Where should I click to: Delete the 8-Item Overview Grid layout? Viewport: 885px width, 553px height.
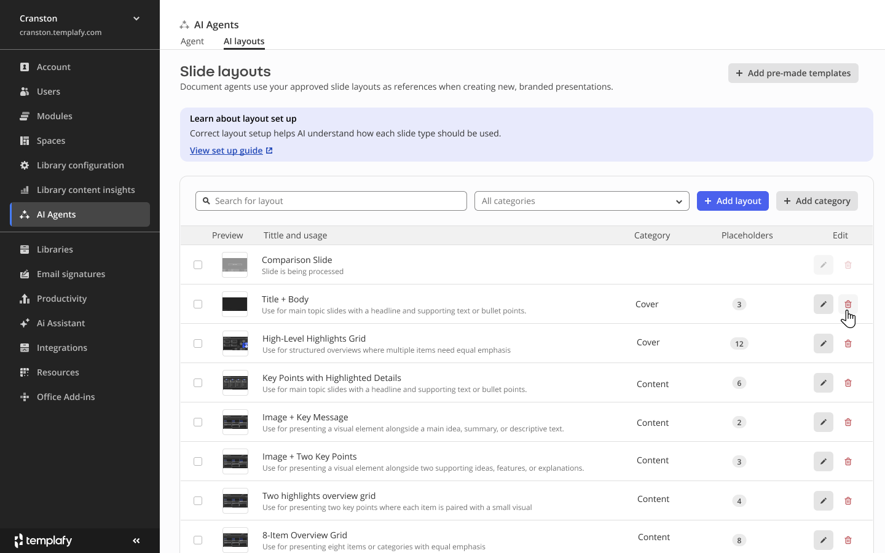[848, 540]
